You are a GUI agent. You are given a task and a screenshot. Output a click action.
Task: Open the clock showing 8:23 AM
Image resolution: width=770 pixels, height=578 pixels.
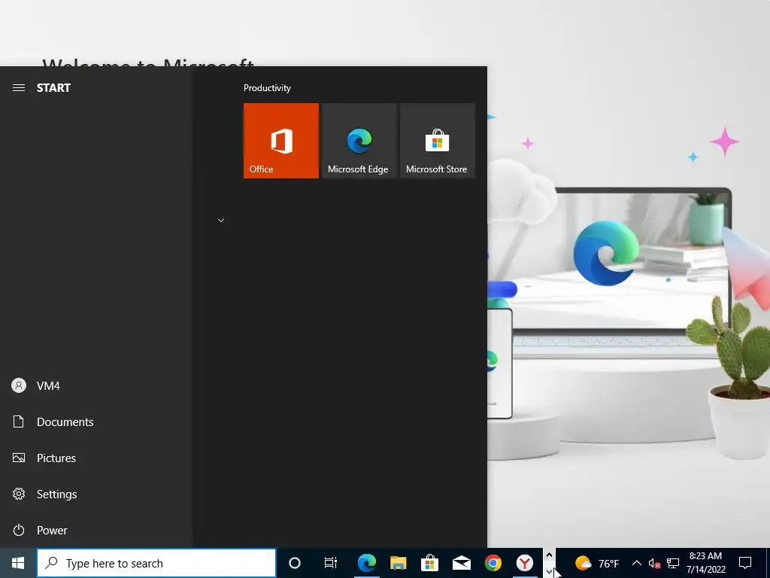[x=705, y=563]
